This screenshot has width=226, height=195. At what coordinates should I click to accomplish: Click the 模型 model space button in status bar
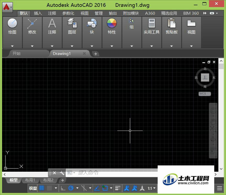click(33, 188)
